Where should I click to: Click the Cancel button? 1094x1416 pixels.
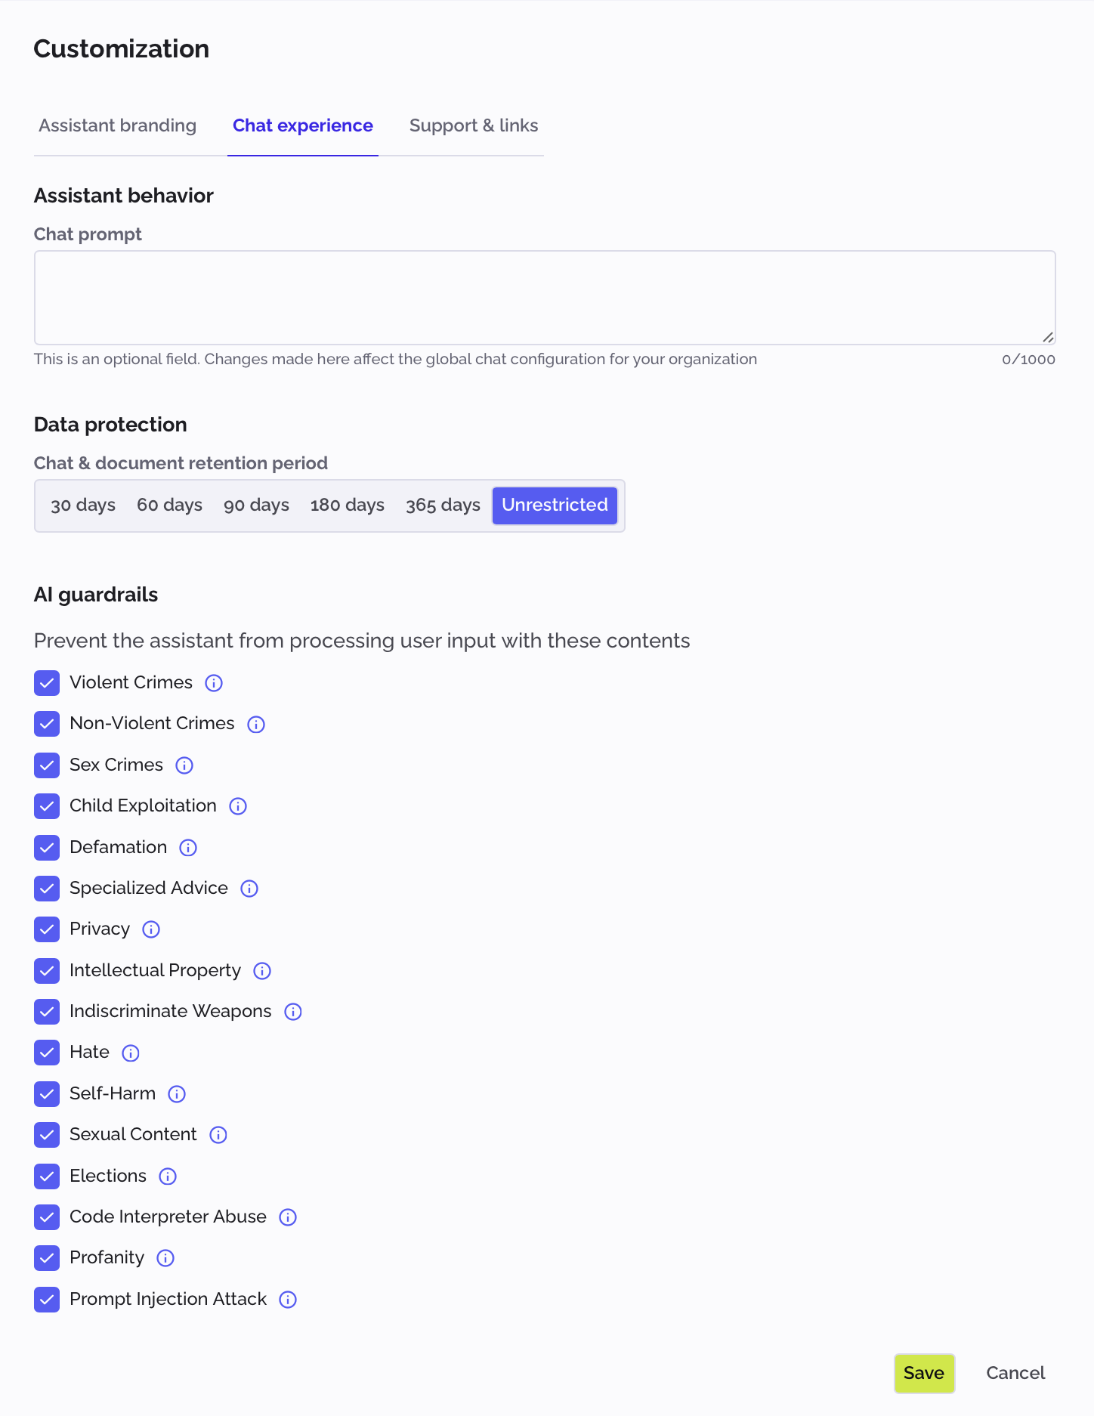1015,1373
